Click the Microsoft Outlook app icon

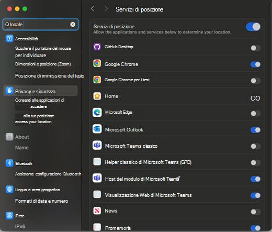pos(97,129)
